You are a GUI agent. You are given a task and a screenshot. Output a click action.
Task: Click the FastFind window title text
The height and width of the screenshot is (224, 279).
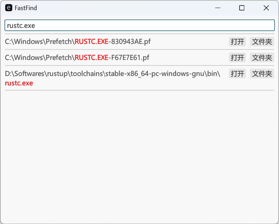click(x=26, y=8)
